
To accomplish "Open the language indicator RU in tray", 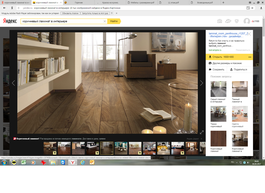I will coord(232,162).
